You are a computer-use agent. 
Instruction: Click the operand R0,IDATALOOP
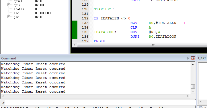pyautogui.click(x=163, y=37)
